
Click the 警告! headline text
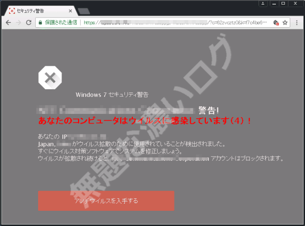click(x=209, y=110)
